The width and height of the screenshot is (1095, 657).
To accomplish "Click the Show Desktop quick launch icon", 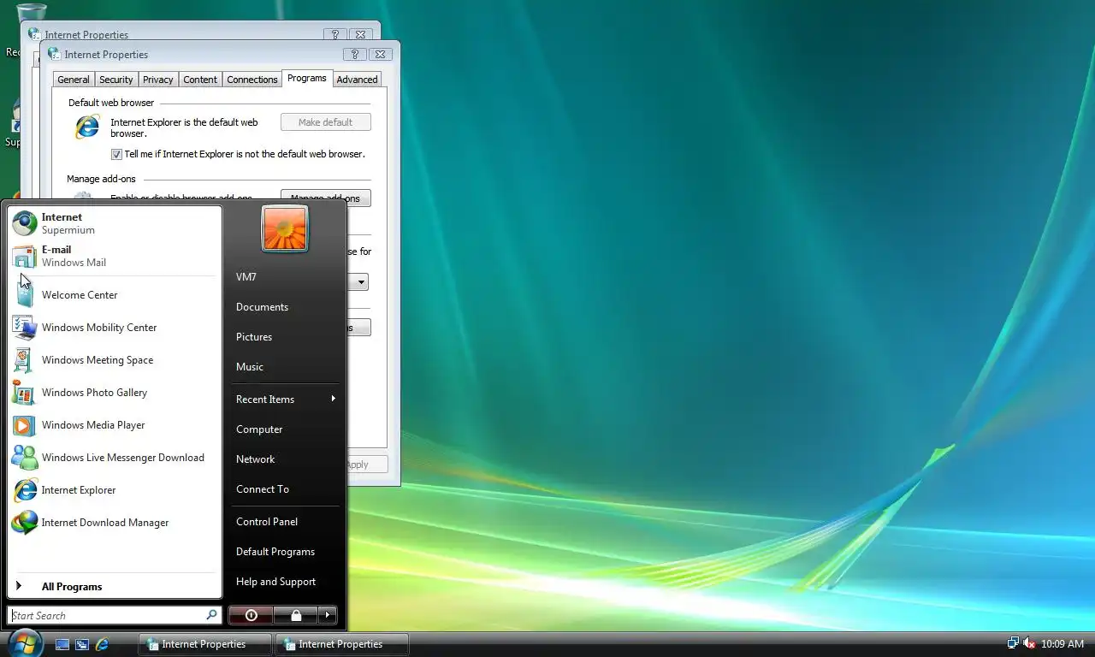I will [x=62, y=644].
